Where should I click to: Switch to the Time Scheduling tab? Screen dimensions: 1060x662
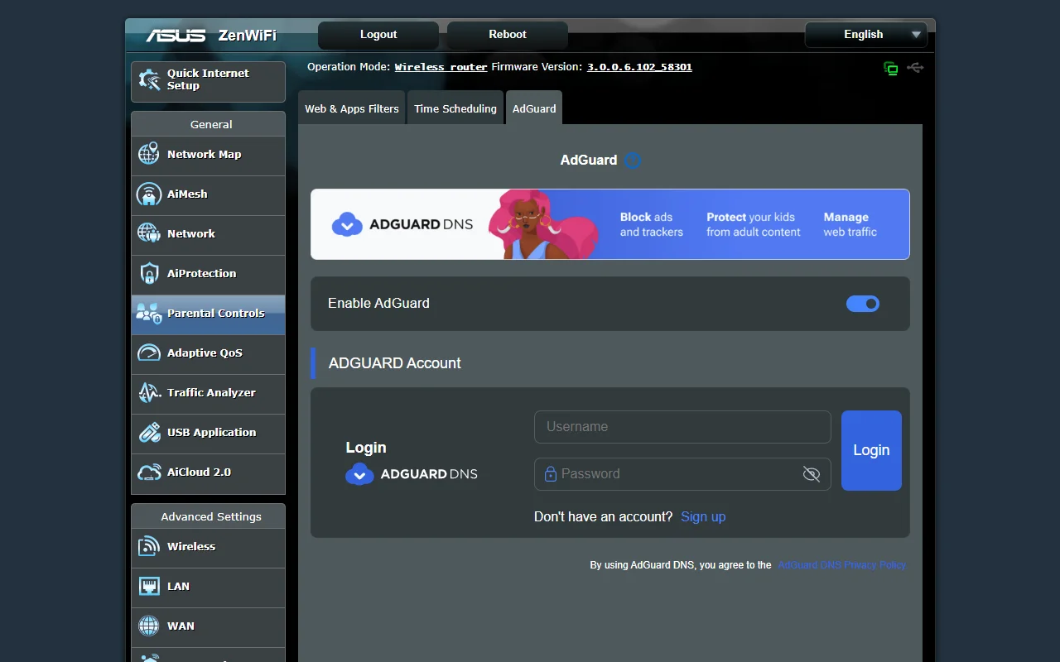pos(455,108)
